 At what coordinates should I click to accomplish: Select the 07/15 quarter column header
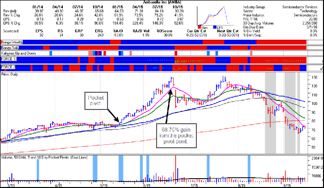pos(158,7)
